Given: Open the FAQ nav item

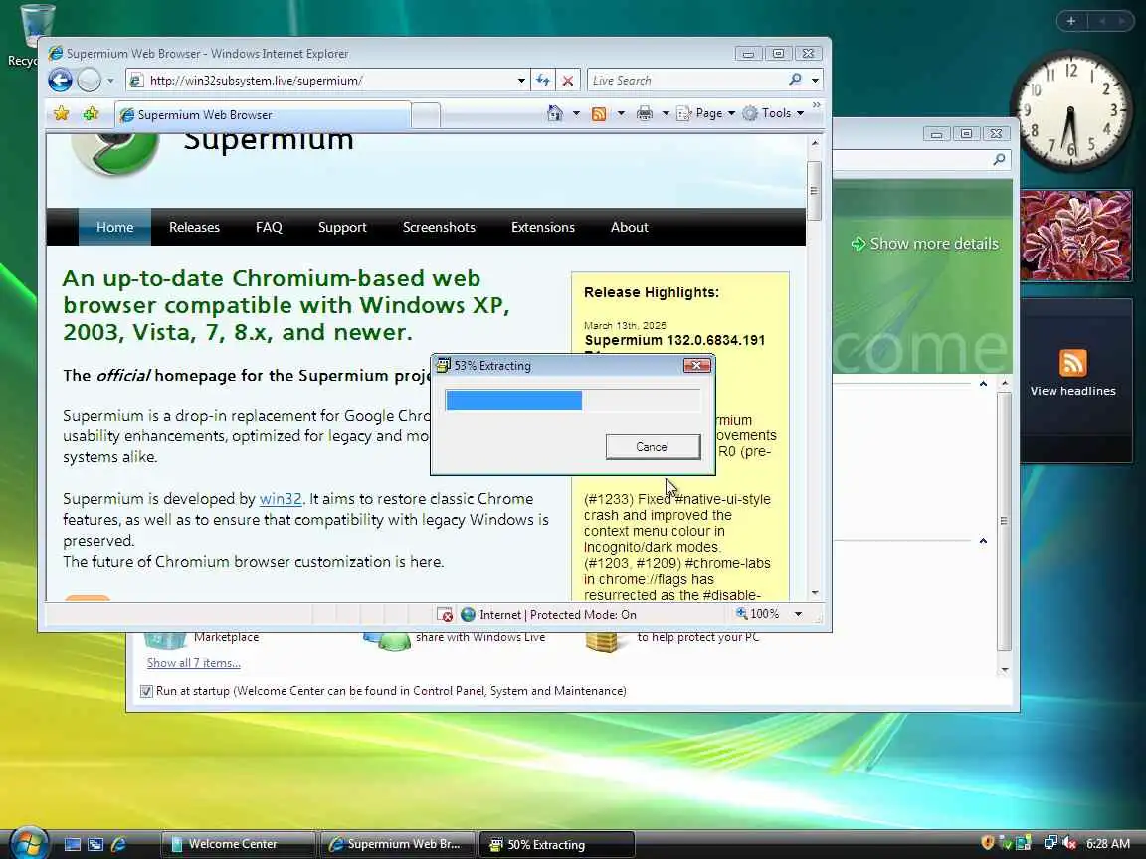Looking at the screenshot, I should coord(269,227).
